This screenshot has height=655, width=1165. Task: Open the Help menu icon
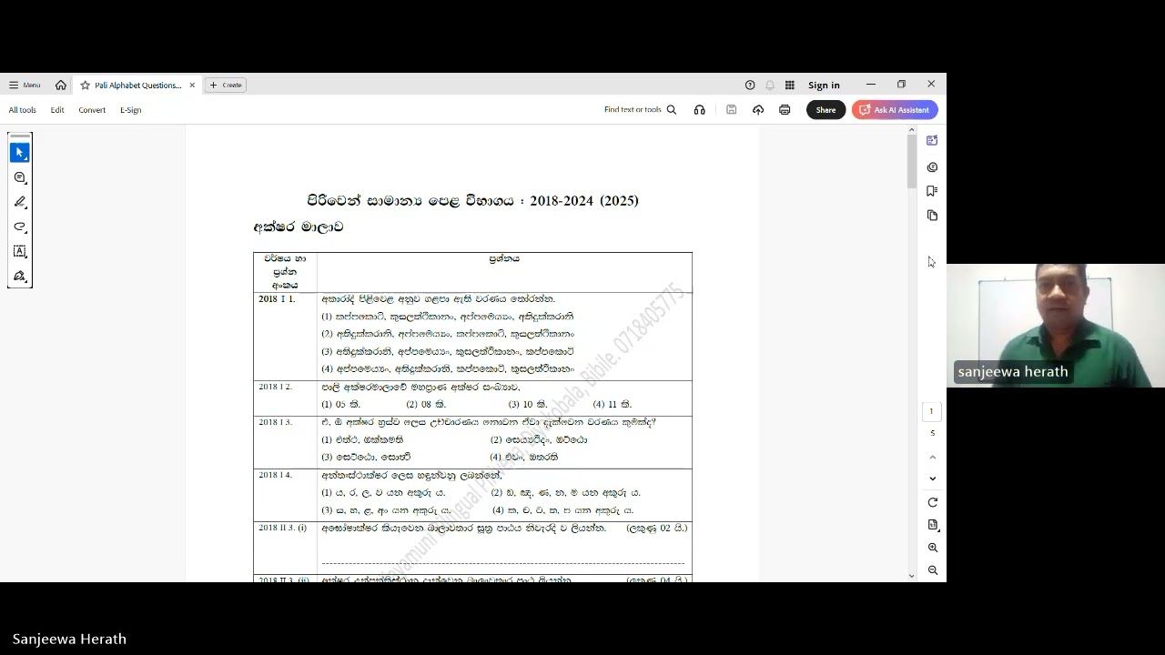(750, 85)
